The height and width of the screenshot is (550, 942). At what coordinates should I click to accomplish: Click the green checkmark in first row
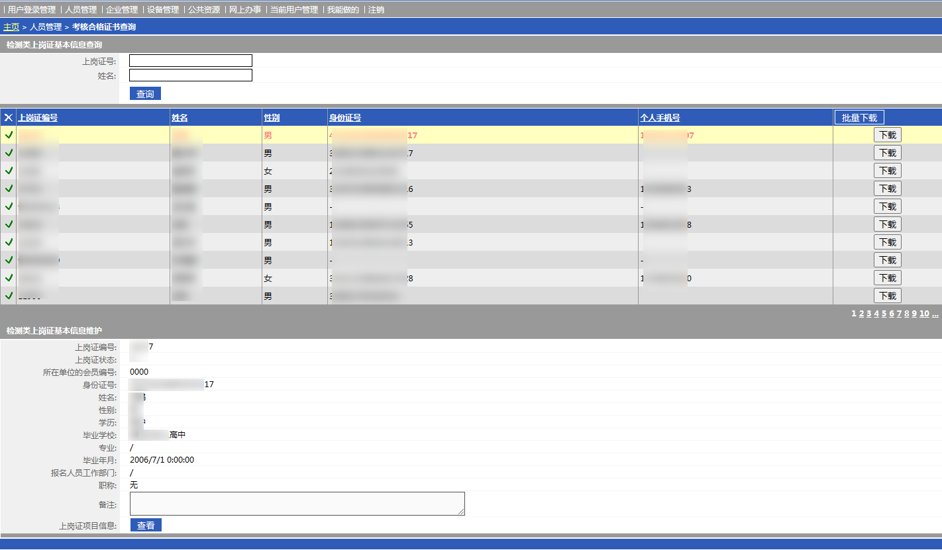click(9, 135)
